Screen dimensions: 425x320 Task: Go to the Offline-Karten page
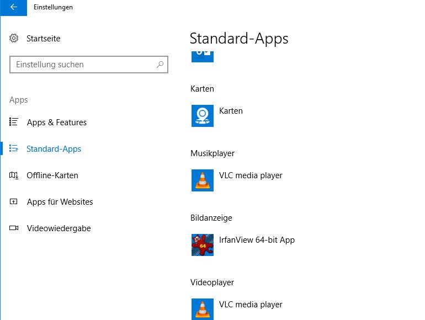[52, 175]
